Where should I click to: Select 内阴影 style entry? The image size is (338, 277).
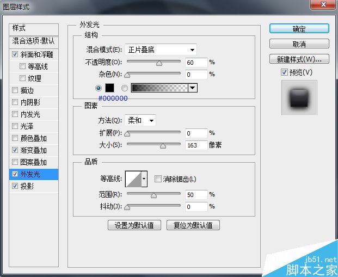point(34,102)
